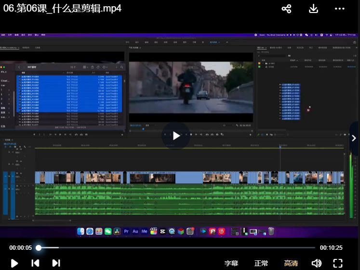Open the 正常 playback speed menu
The image size is (360, 270).
coord(261,263)
